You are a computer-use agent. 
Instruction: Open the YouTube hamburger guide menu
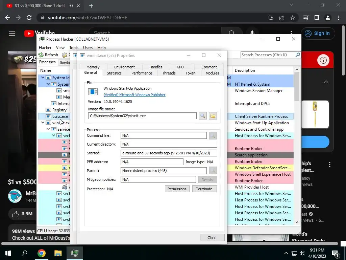point(12,34)
